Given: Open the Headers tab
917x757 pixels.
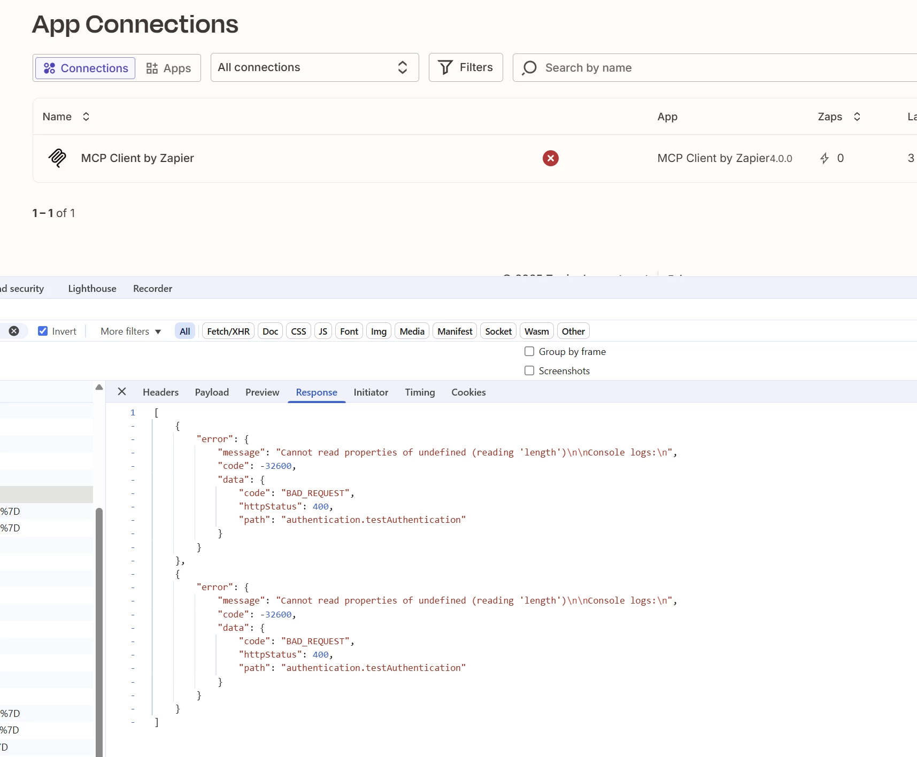Looking at the screenshot, I should (160, 392).
